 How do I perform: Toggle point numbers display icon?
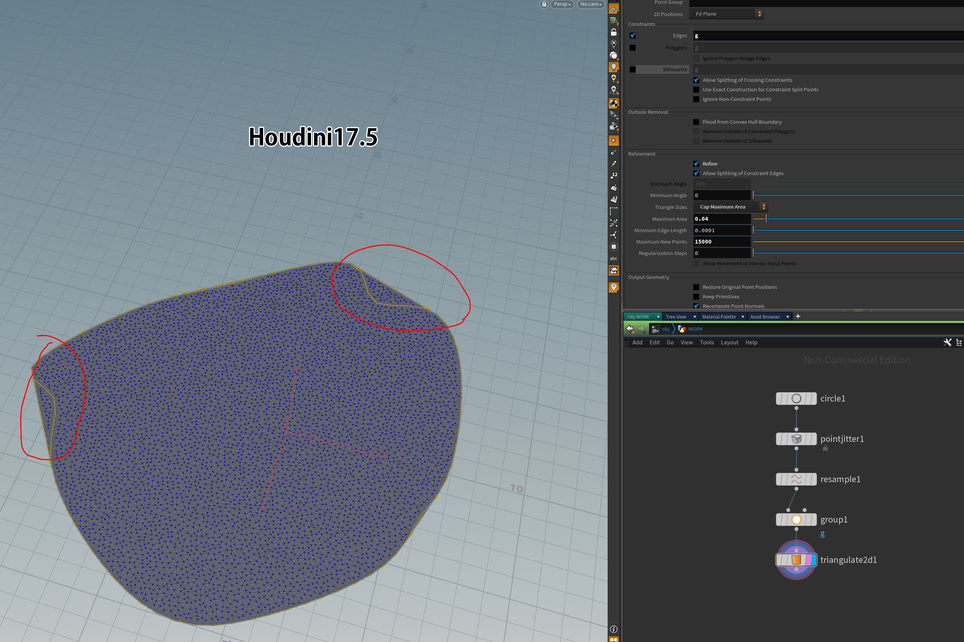pos(613,176)
